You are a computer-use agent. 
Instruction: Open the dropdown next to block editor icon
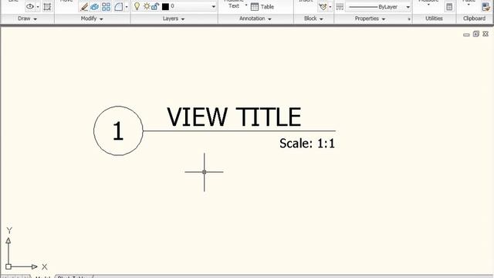(330, 7)
